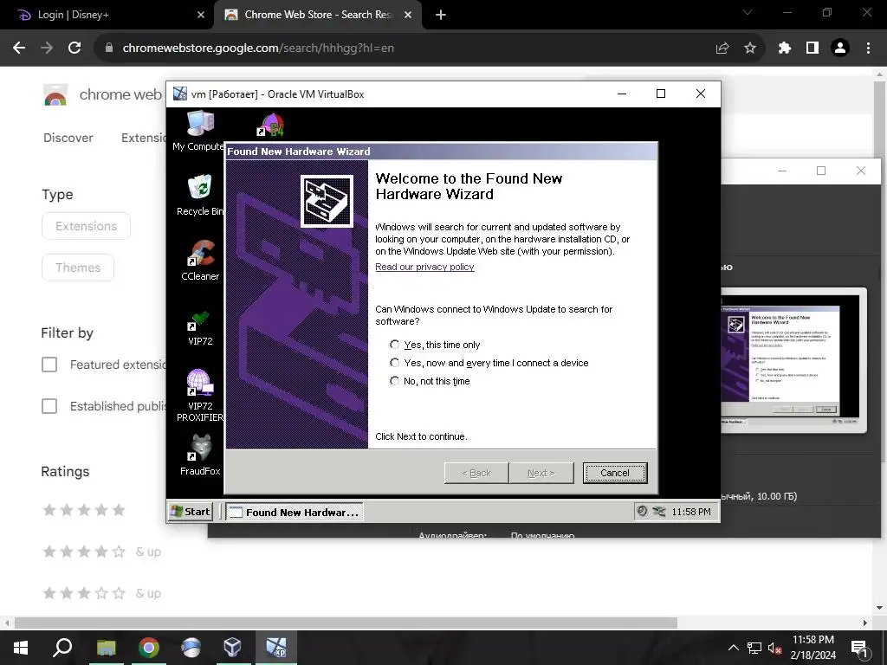
Task: Open File Explorer from host taskbar
Action: pos(106,648)
